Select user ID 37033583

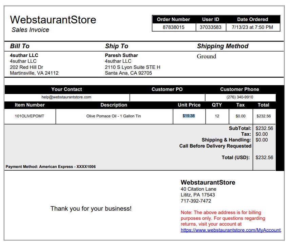tap(211, 27)
